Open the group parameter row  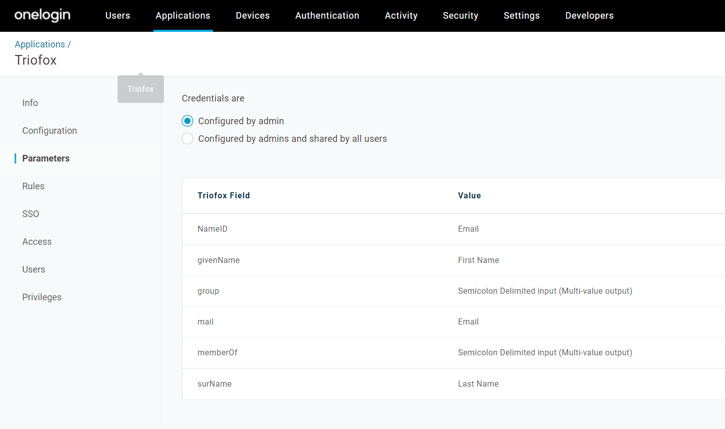pos(454,291)
